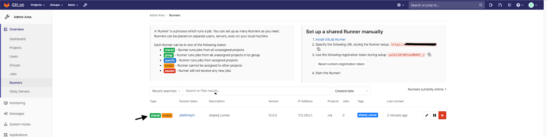Image resolution: width=547 pixels, height=137 pixels.
Task: Focus the Search or filter results field
Action: coord(256,91)
